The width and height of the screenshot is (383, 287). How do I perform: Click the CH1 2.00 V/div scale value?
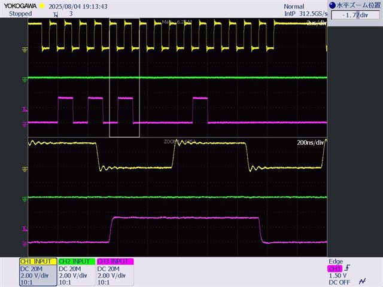[35, 276]
